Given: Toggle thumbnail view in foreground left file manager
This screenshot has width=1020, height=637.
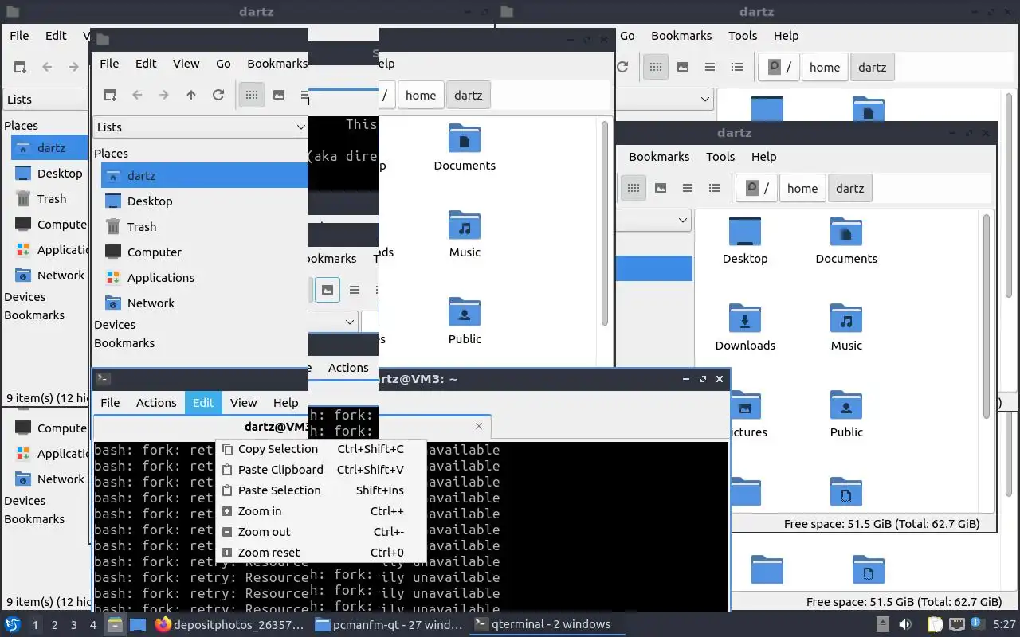Looking at the screenshot, I should point(279,95).
